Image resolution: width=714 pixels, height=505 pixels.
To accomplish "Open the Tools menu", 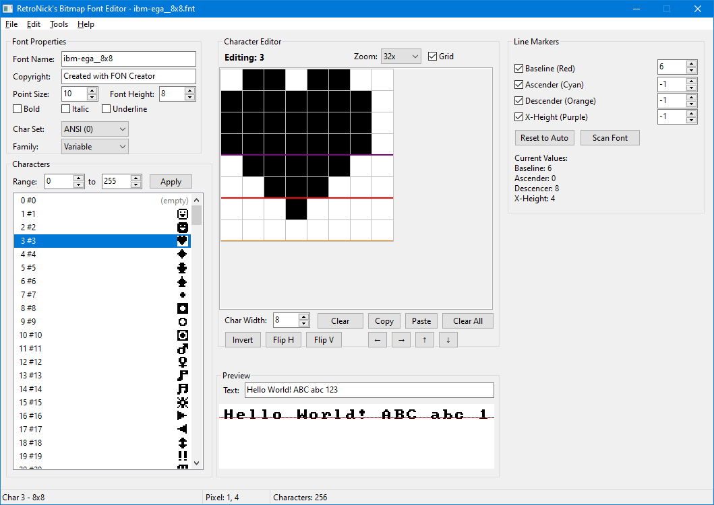I will pyautogui.click(x=59, y=24).
